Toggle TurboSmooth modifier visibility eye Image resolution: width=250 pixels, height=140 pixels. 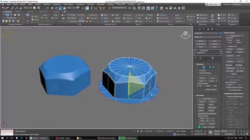[196, 51]
